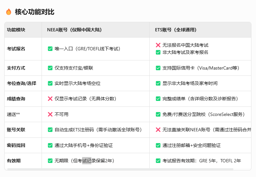Click the green check before 唯一入口
This screenshot has height=177, width=256.
pos(50,49)
